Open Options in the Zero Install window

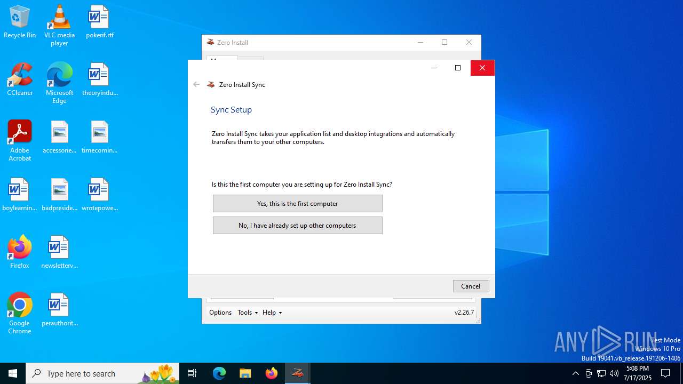220,313
